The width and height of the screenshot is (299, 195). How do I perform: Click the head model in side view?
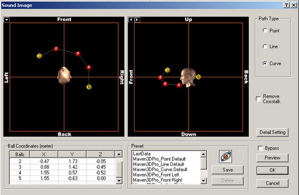pyautogui.click(x=188, y=77)
